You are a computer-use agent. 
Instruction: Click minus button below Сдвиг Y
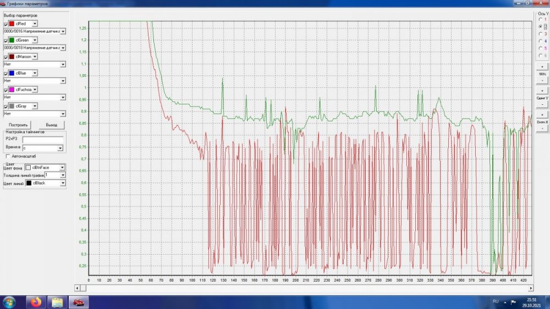coord(542,104)
